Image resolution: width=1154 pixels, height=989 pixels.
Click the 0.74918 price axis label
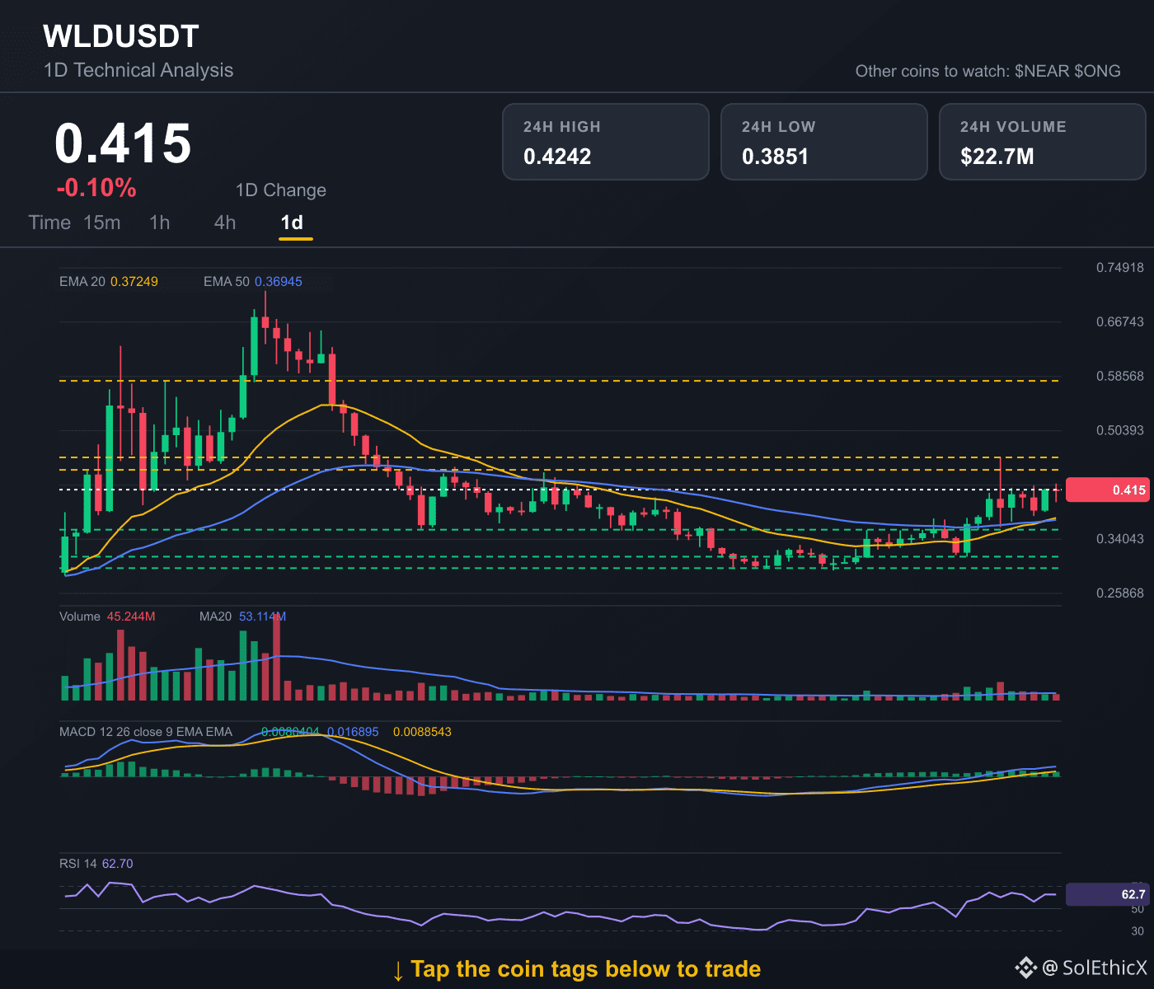[x=1119, y=268]
